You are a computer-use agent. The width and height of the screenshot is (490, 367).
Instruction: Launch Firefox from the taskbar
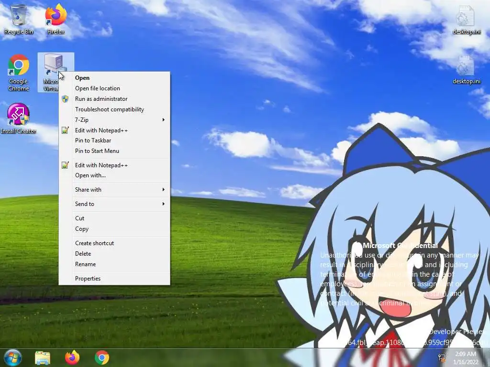[72, 357]
